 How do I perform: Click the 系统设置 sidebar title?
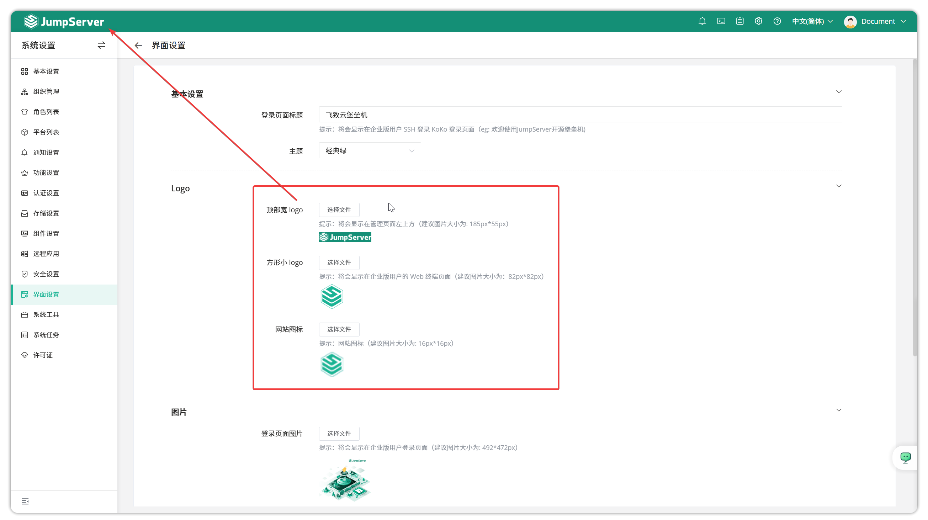tap(38, 46)
